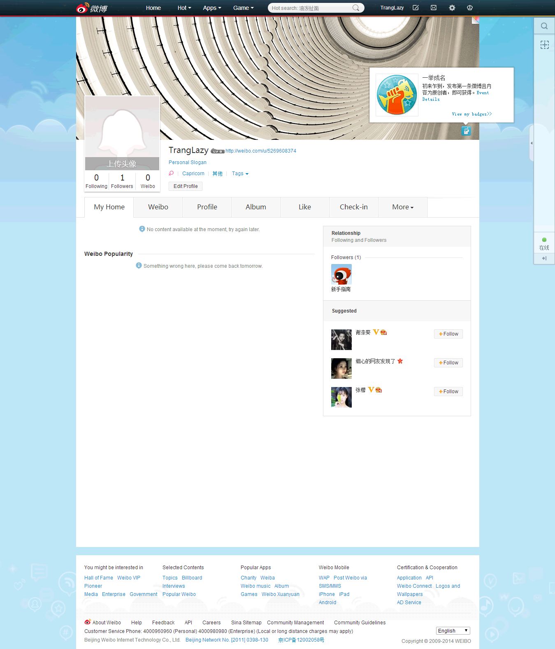
Task: Open the Game dropdown menu
Action: (244, 8)
